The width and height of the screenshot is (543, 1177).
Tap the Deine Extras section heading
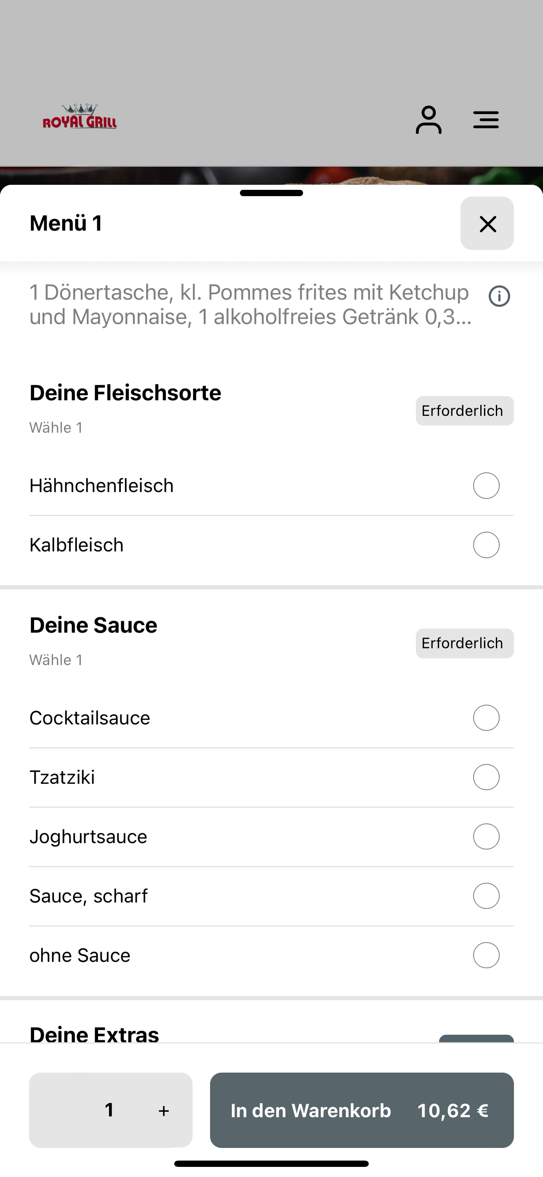(94, 1035)
